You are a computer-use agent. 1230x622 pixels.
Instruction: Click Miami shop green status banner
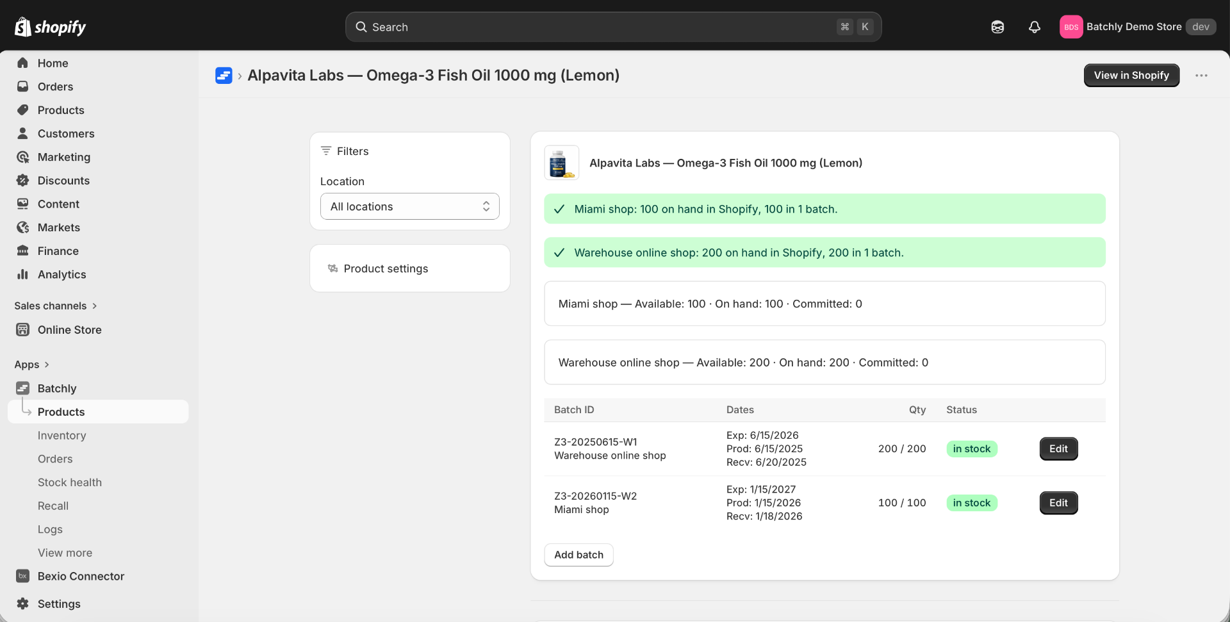824,209
